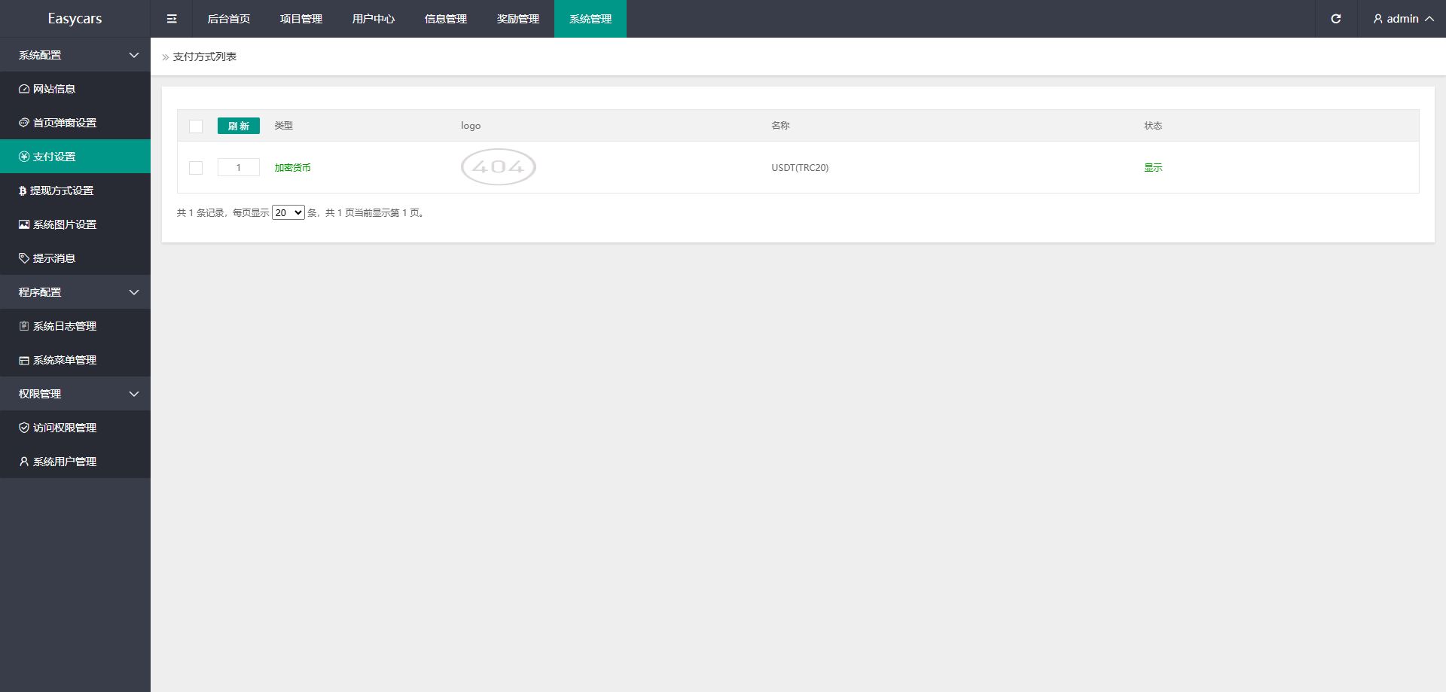Click the refresh icon in top bar
Viewport: 1446px width, 692px height.
[x=1336, y=19]
